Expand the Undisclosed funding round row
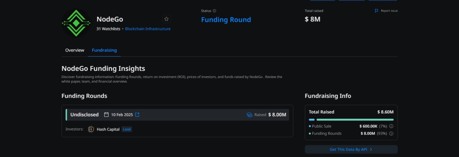459x157 pixels. point(177,115)
